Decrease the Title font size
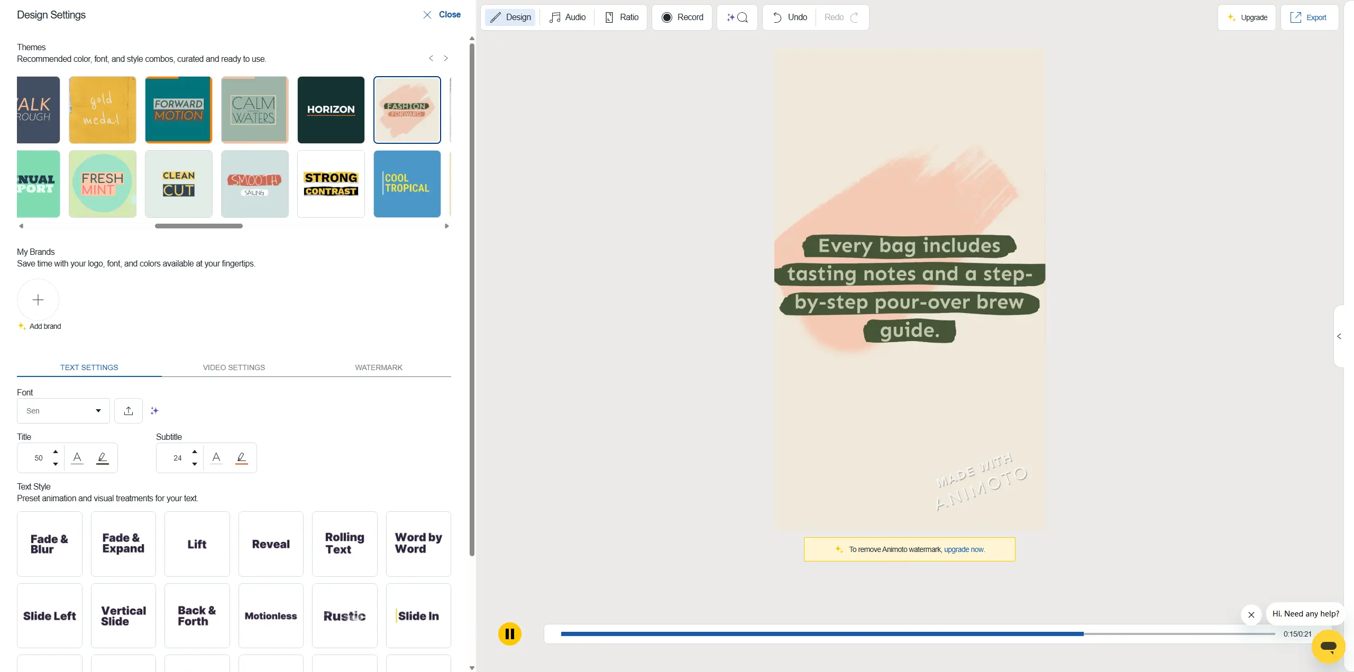The height and width of the screenshot is (672, 1354). (56, 464)
